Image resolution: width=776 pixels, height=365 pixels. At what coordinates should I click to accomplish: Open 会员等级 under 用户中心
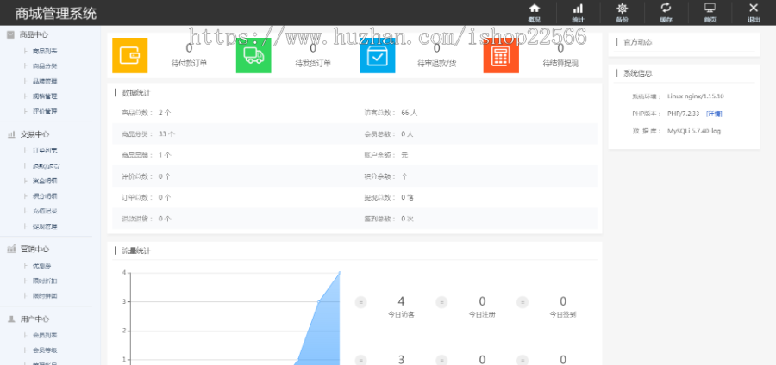click(45, 350)
